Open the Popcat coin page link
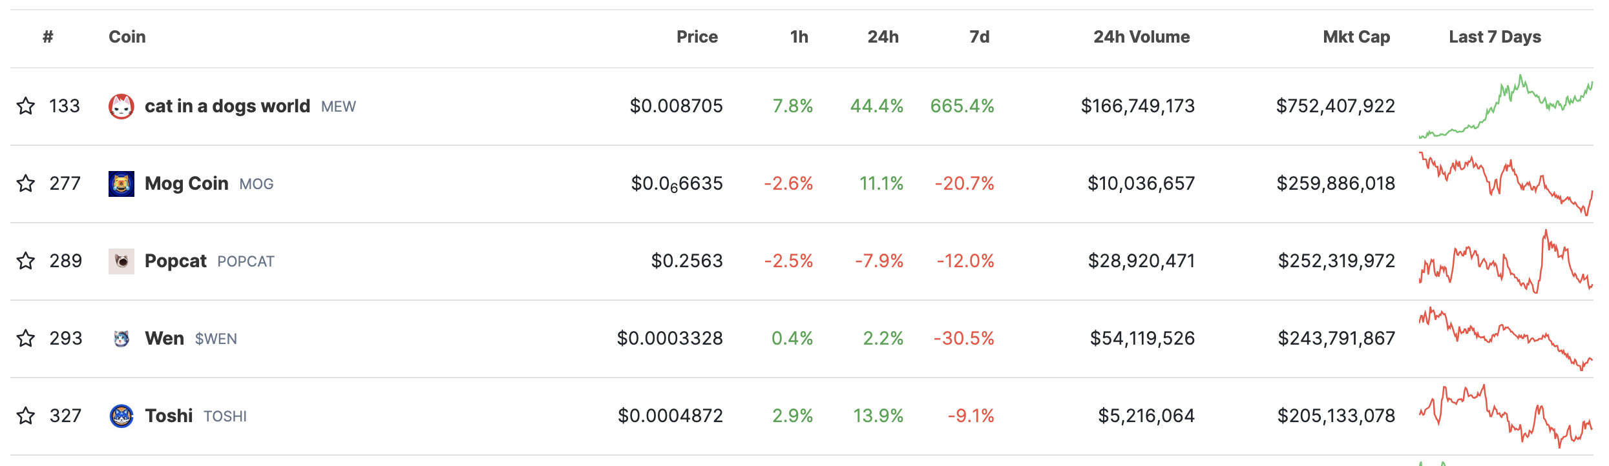Image resolution: width=1609 pixels, height=466 pixels. tap(176, 261)
